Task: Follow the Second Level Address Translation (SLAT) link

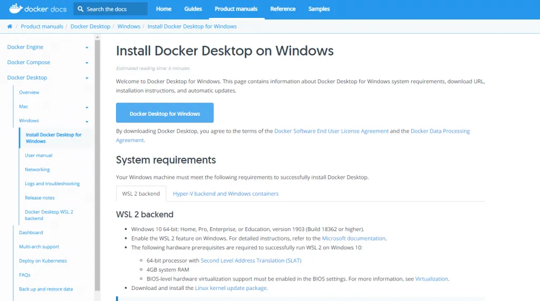Action: click(251, 260)
